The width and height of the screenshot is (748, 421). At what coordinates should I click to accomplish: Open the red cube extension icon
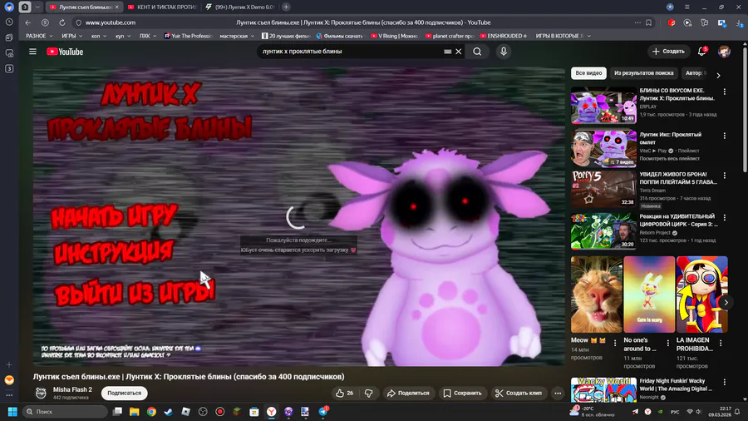tap(672, 22)
